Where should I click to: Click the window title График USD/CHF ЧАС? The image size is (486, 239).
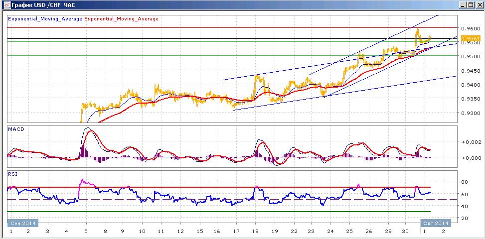43,5
